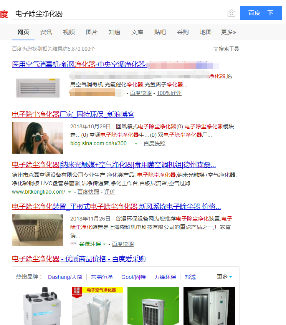286x325 pixels.
Task: Expand dropdown arrow beside www.bltkongtiao.com
Action: (70, 192)
